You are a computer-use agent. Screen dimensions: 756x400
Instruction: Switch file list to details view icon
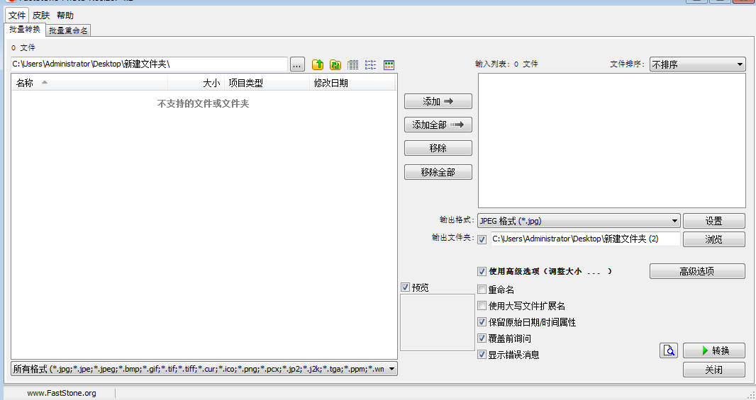point(353,64)
